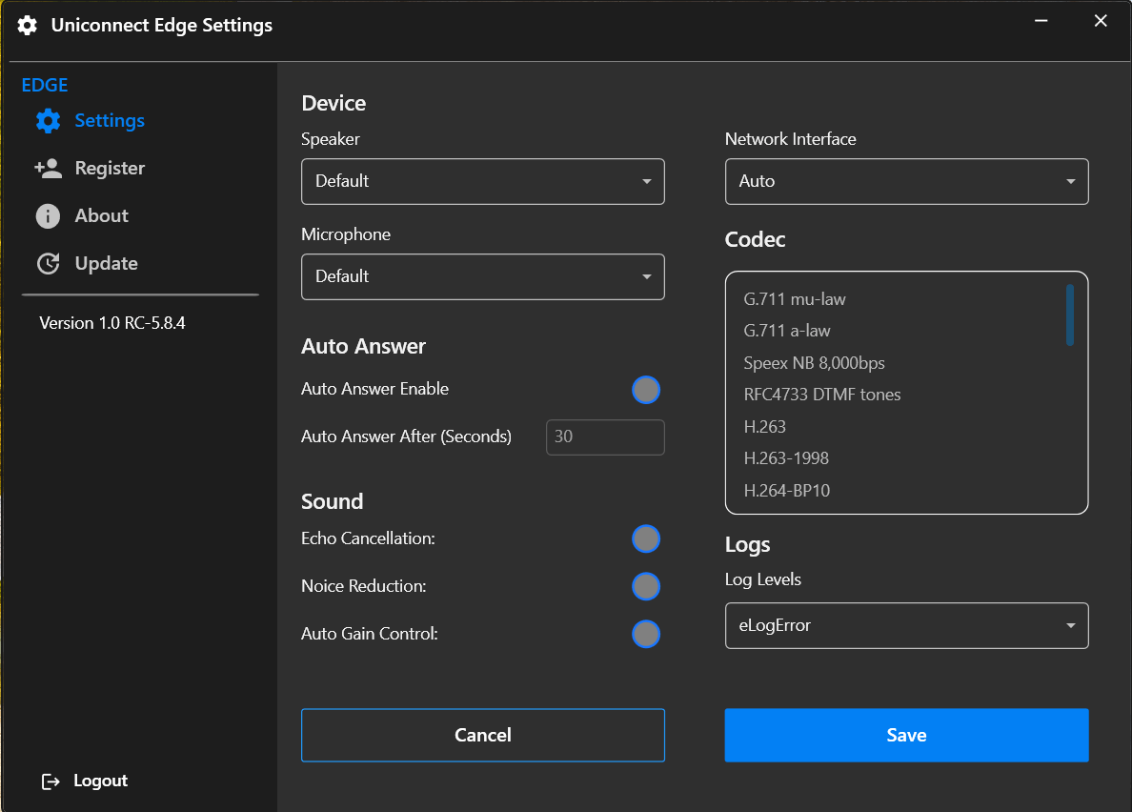Minimize the Uniconnect Edge Settings window
This screenshot has height=812, width=1132.
(1043, 21)
